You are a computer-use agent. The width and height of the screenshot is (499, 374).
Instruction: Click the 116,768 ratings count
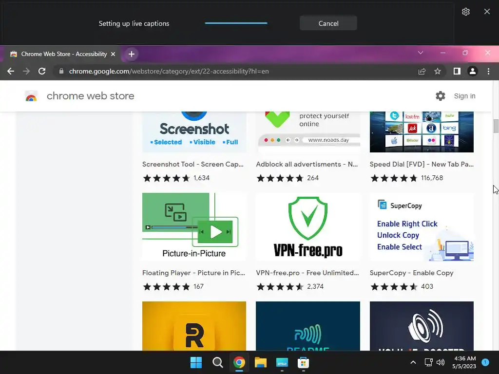[x=432, y=178]
